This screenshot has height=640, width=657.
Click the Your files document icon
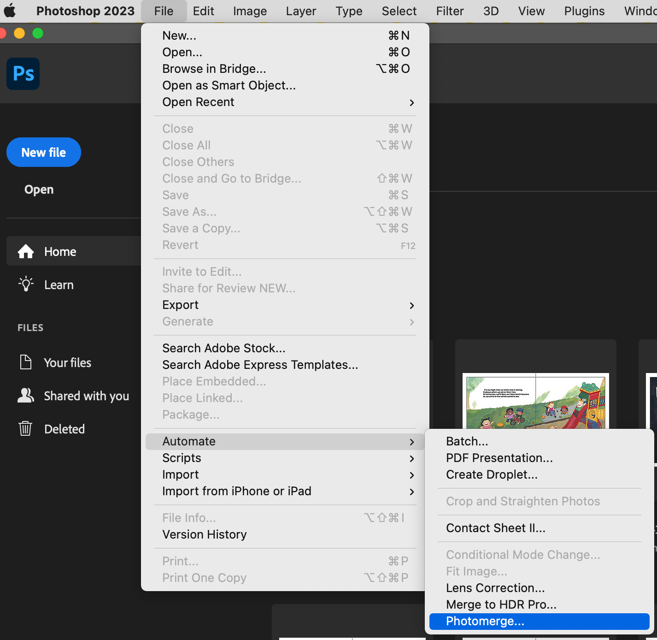pyautogui.click(x=26, y=362)
